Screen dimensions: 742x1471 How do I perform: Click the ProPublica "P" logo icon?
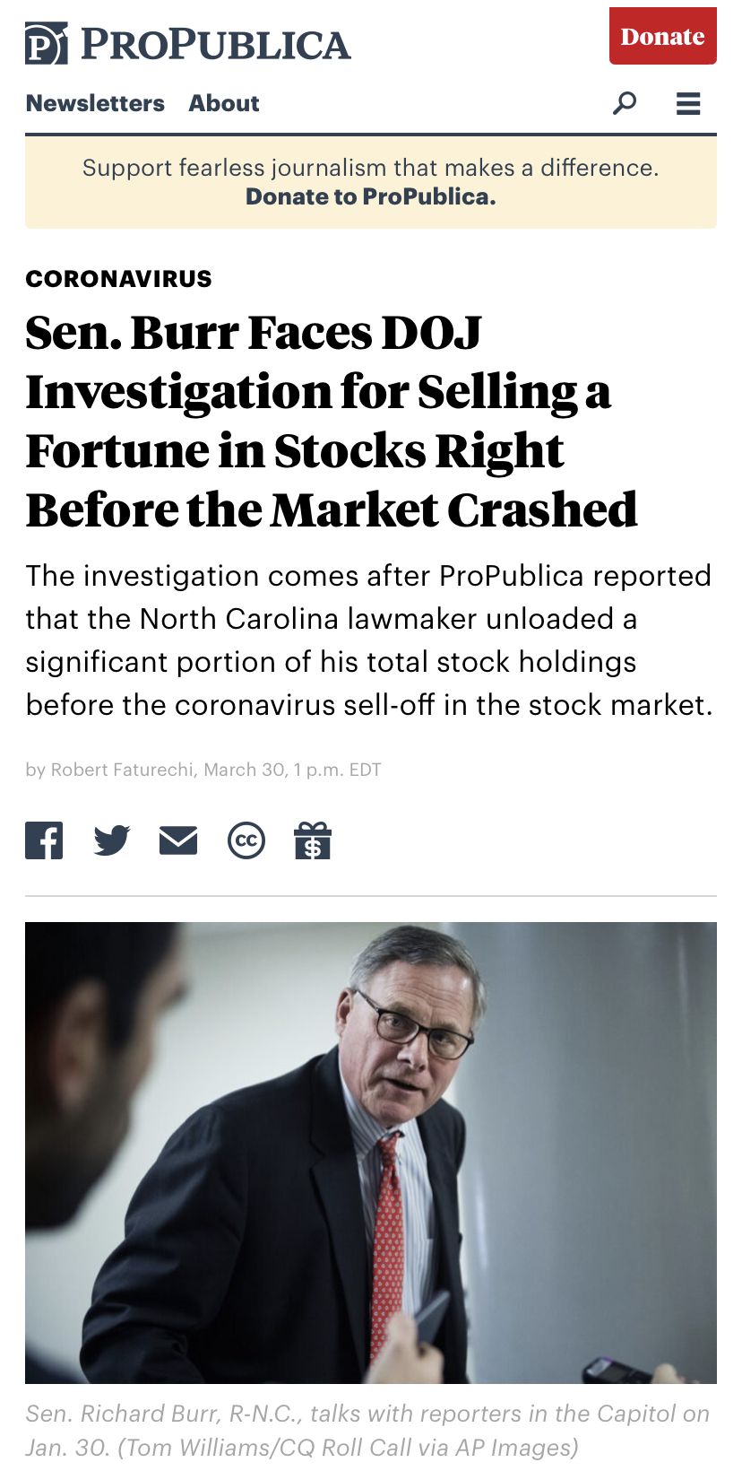[46, 44]
